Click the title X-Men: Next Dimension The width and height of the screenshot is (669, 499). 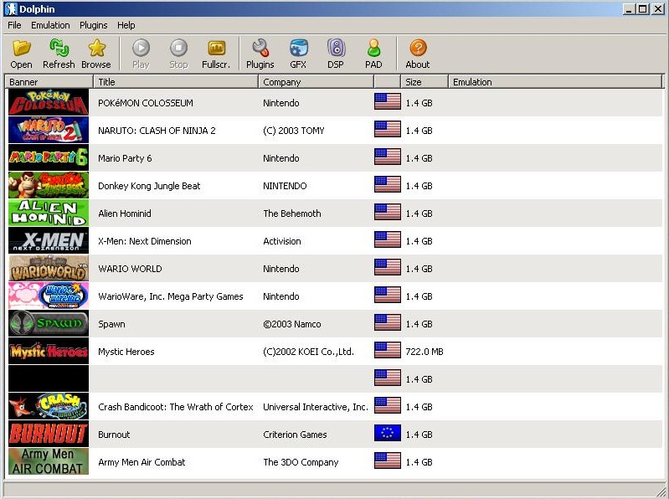[145, 241]
